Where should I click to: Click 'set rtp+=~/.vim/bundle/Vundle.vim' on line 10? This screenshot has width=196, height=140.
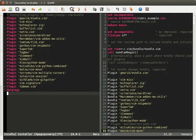click(134, 49)
